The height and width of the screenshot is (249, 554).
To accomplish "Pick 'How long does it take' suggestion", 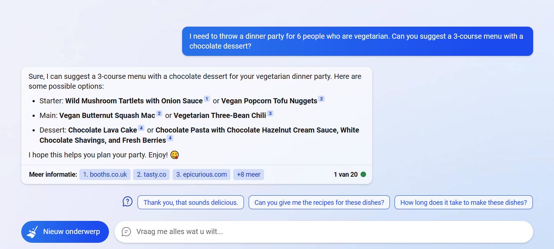I will pyautogui.click(x=463, y=202).
